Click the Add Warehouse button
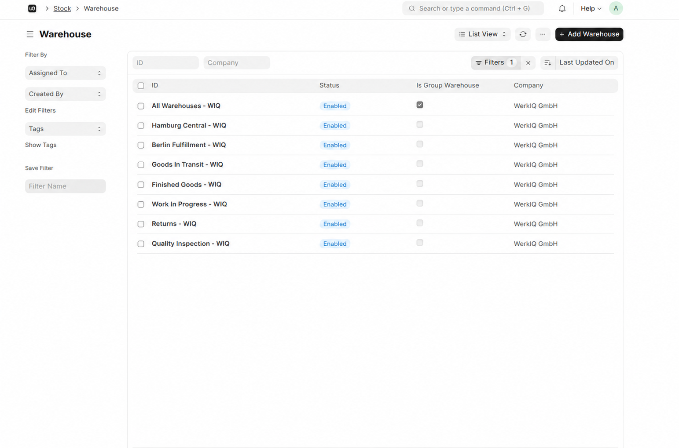This screenshot has height=448, width=679. coord(589,34)
